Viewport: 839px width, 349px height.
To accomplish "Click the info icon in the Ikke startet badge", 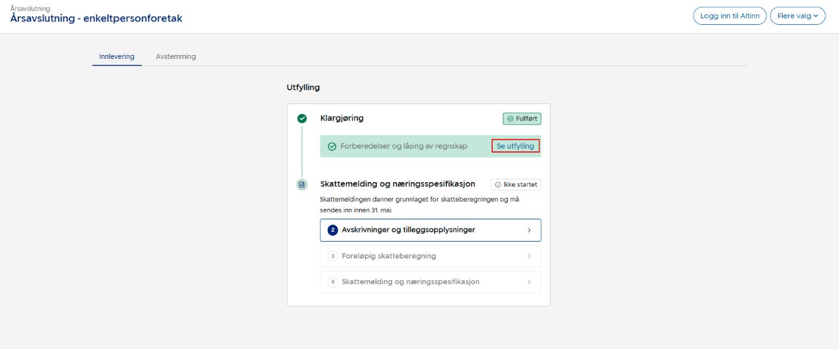I will pos(498,185).
